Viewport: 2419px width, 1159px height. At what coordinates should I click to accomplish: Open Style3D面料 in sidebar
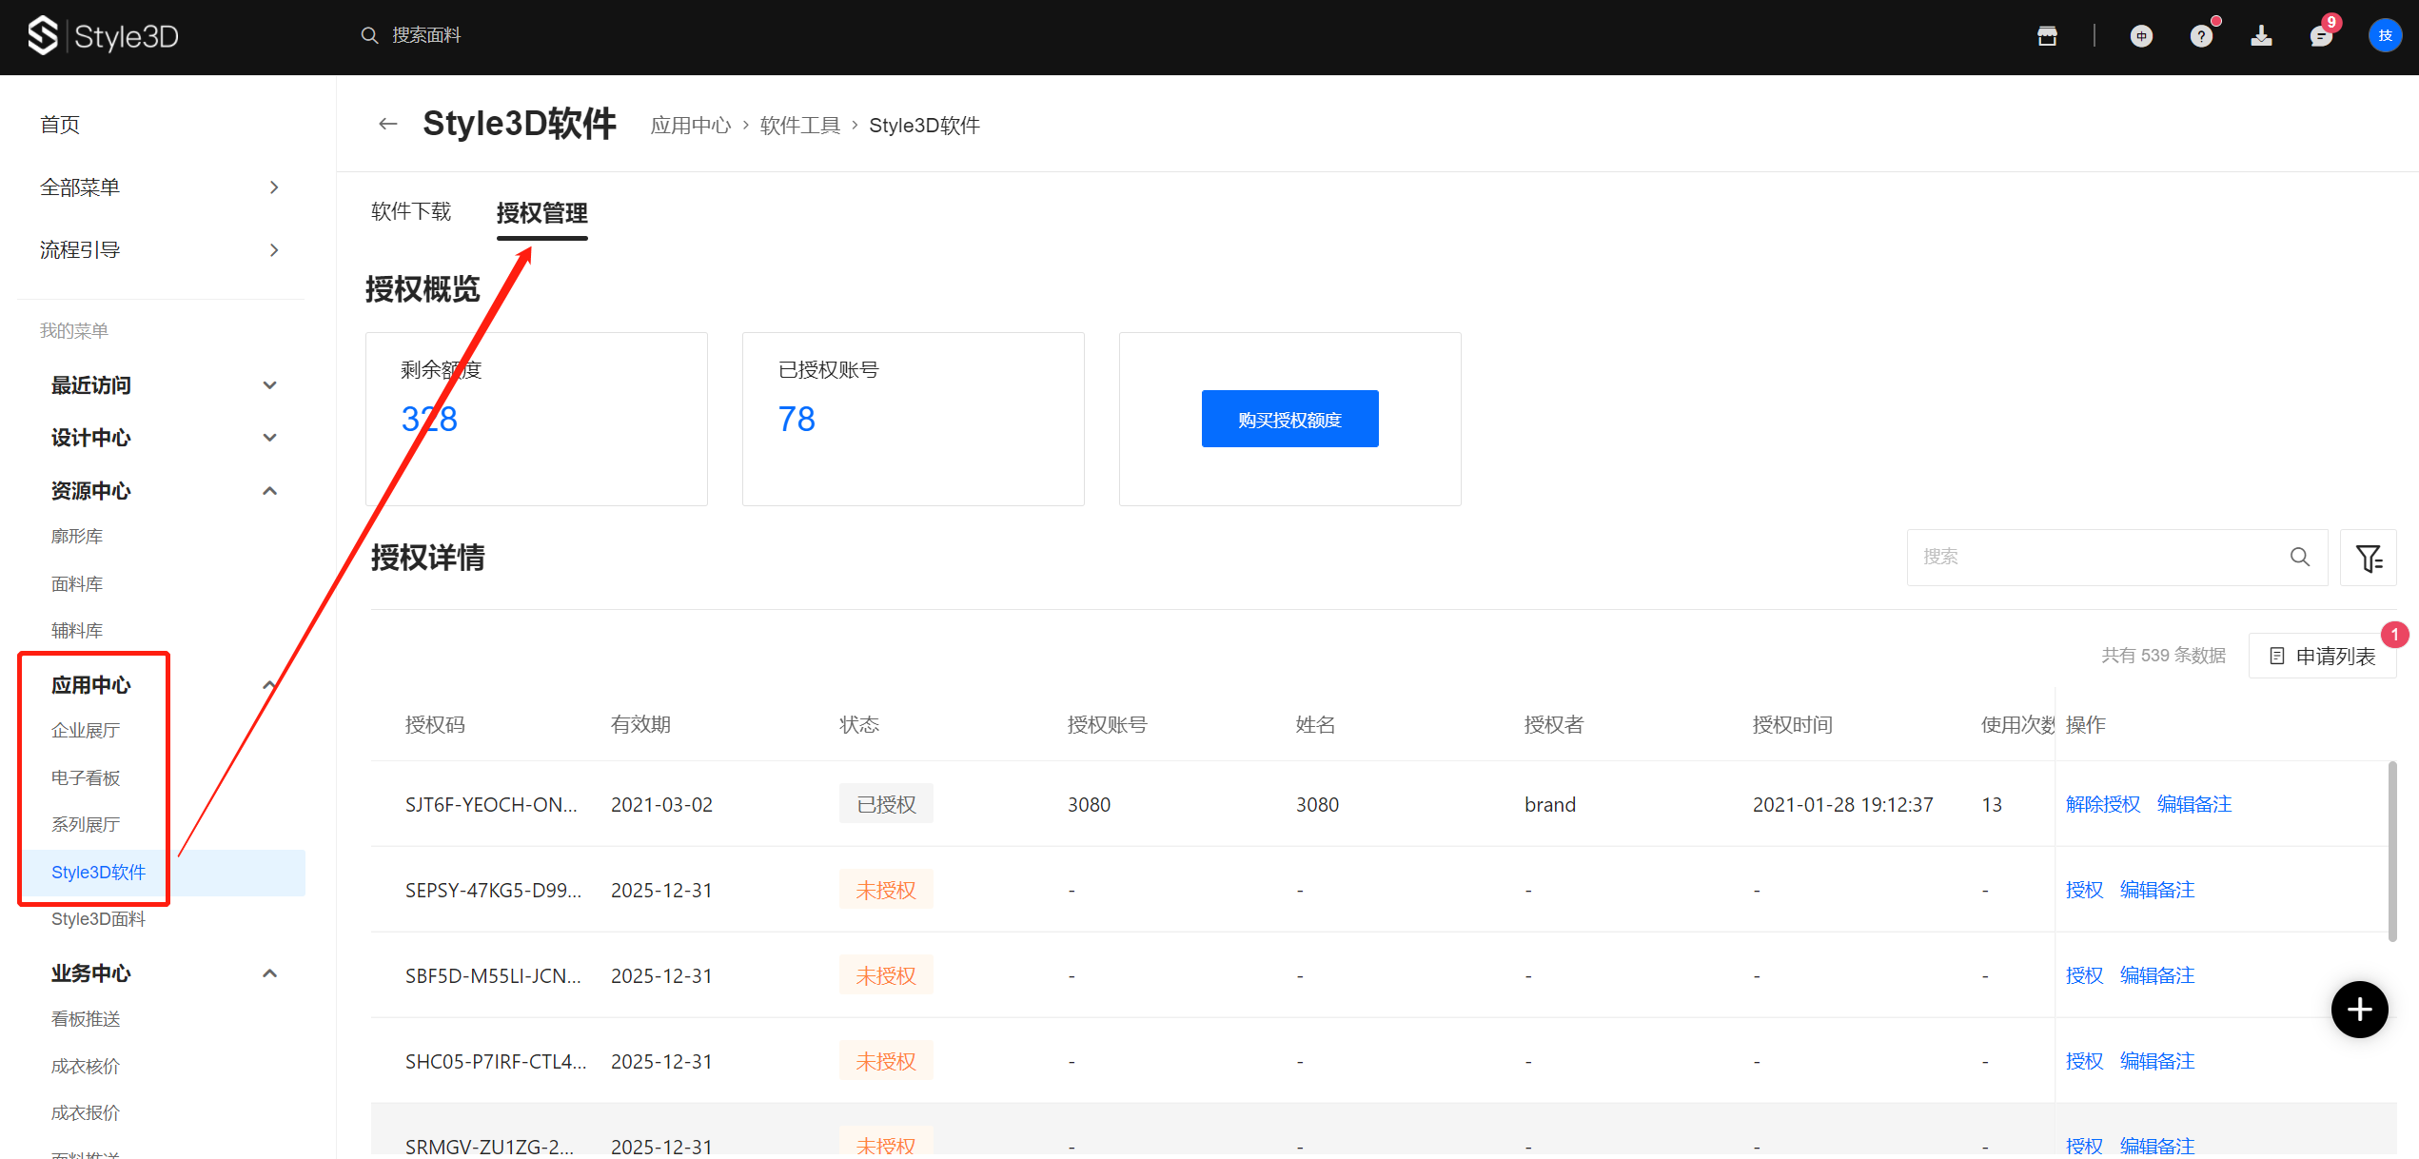tap(98, 919)
